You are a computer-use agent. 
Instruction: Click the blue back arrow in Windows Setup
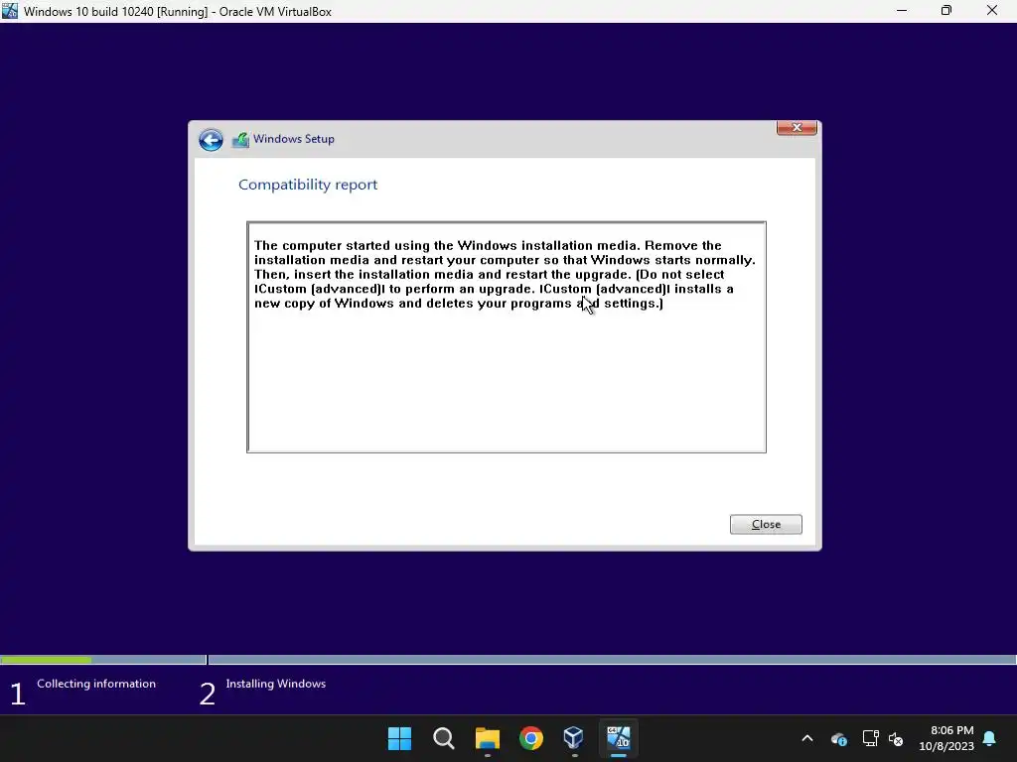click(x=211, y=140)
